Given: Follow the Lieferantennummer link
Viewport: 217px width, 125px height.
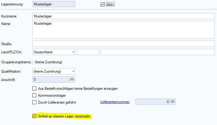Looking at the screenshot, I should [x=115, y=102].
